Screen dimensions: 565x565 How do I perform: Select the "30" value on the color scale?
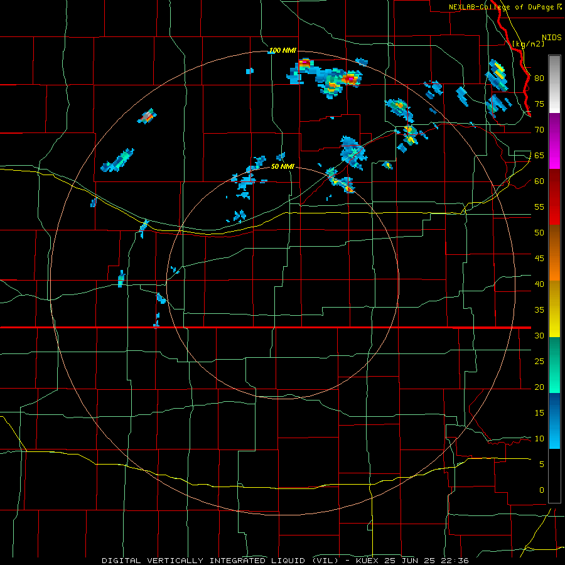(539, 335)
